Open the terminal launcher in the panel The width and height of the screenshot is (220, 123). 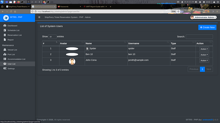[22, 2]
